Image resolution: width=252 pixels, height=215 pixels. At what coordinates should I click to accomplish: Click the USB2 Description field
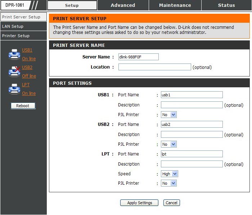192,135
